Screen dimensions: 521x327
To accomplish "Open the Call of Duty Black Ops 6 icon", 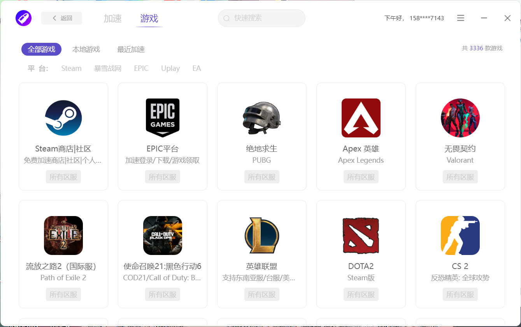I will (x=163, y=236).
